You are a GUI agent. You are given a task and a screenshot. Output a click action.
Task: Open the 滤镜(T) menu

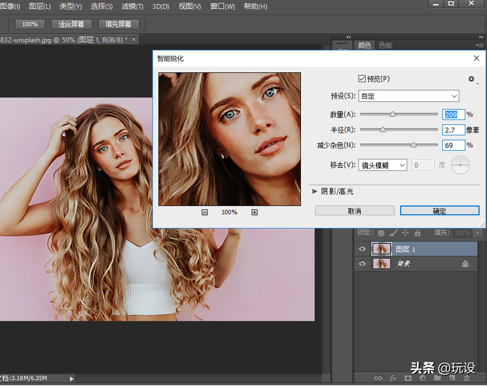click(132, 6)
